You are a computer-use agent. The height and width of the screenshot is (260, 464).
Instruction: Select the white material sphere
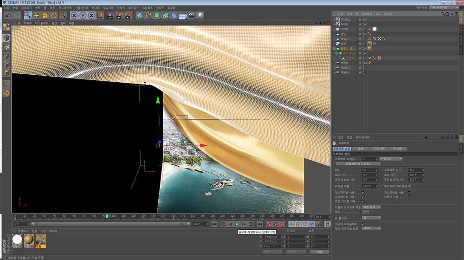(x=17, y=240)
